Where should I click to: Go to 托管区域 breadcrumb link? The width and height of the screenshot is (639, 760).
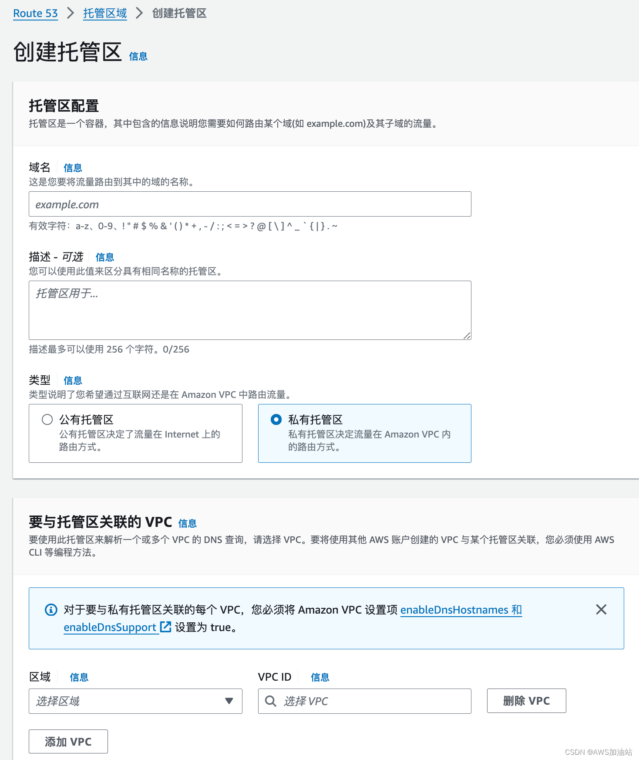pos(105,14)
